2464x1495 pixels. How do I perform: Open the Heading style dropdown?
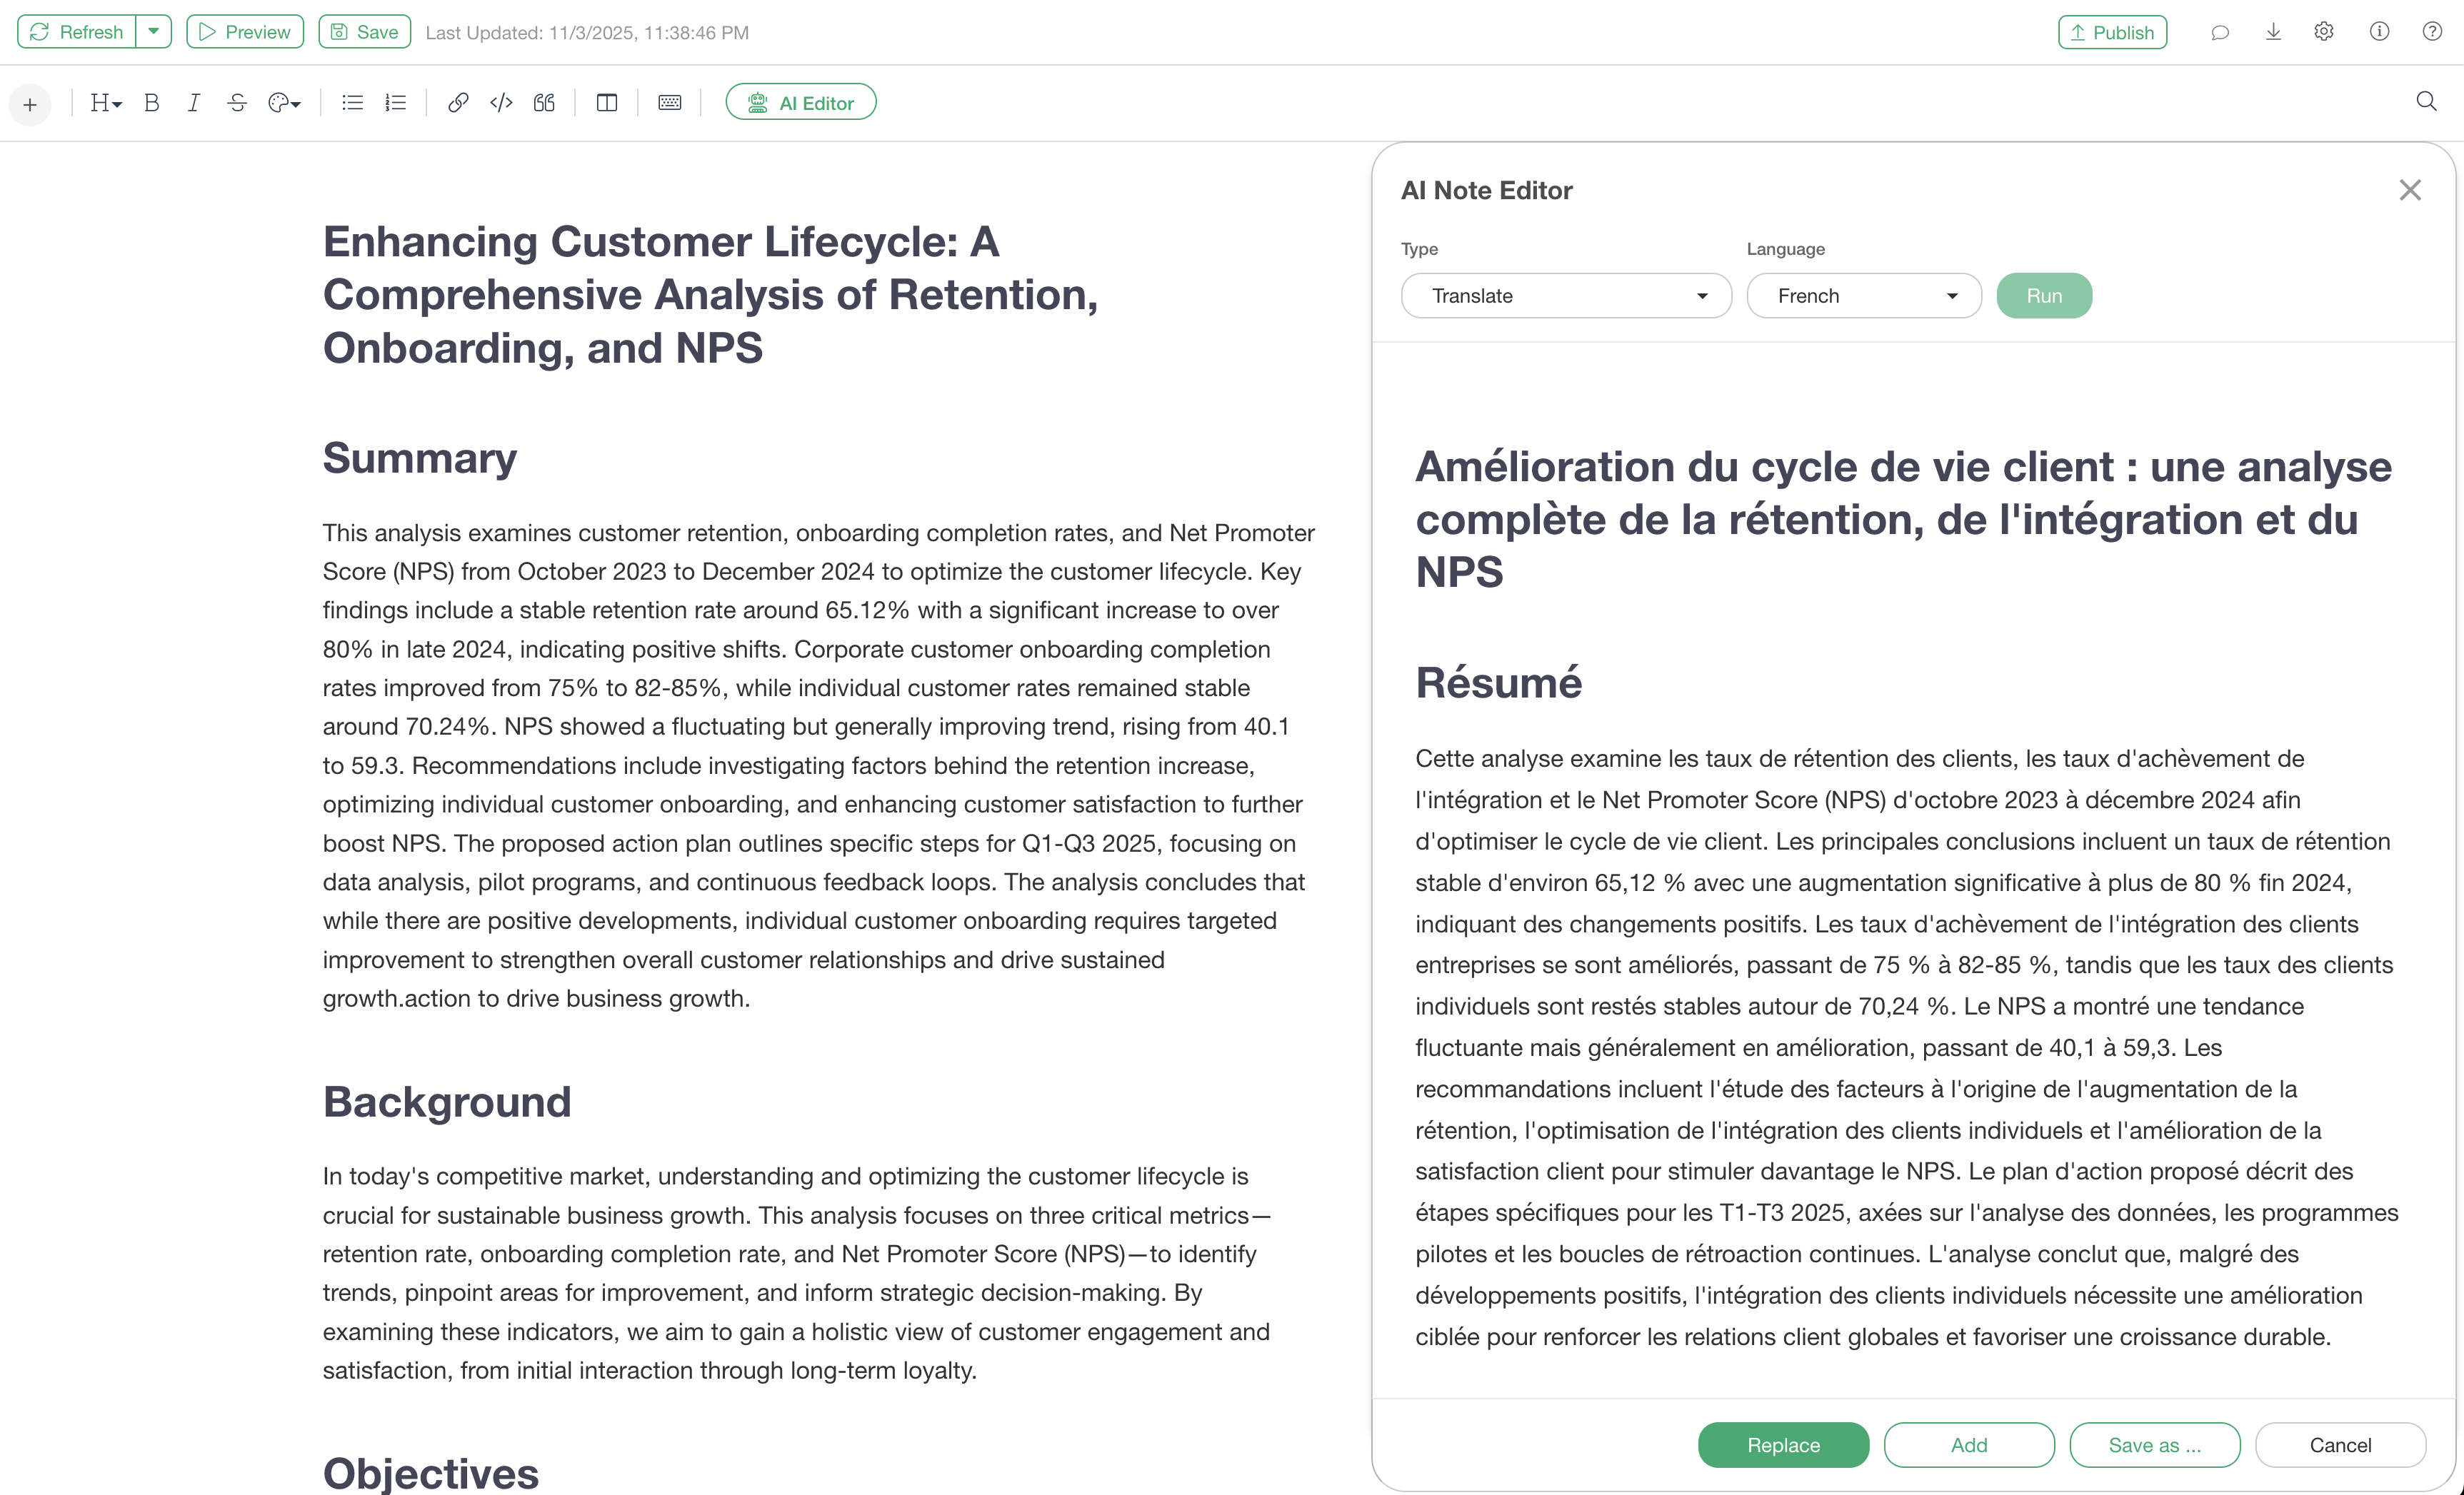pos(105,103)
